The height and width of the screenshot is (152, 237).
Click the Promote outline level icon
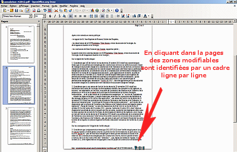(91, 16)
